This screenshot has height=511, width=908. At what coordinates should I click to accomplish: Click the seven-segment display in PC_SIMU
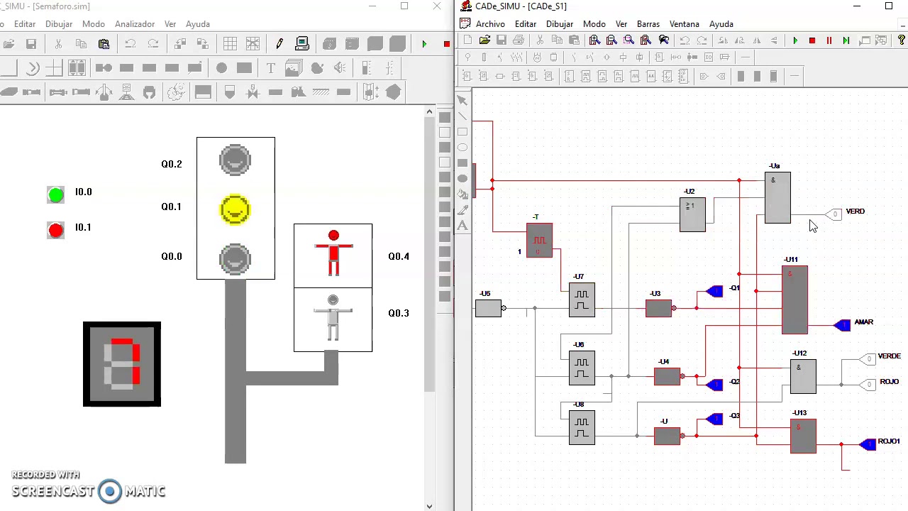[122, 364]
